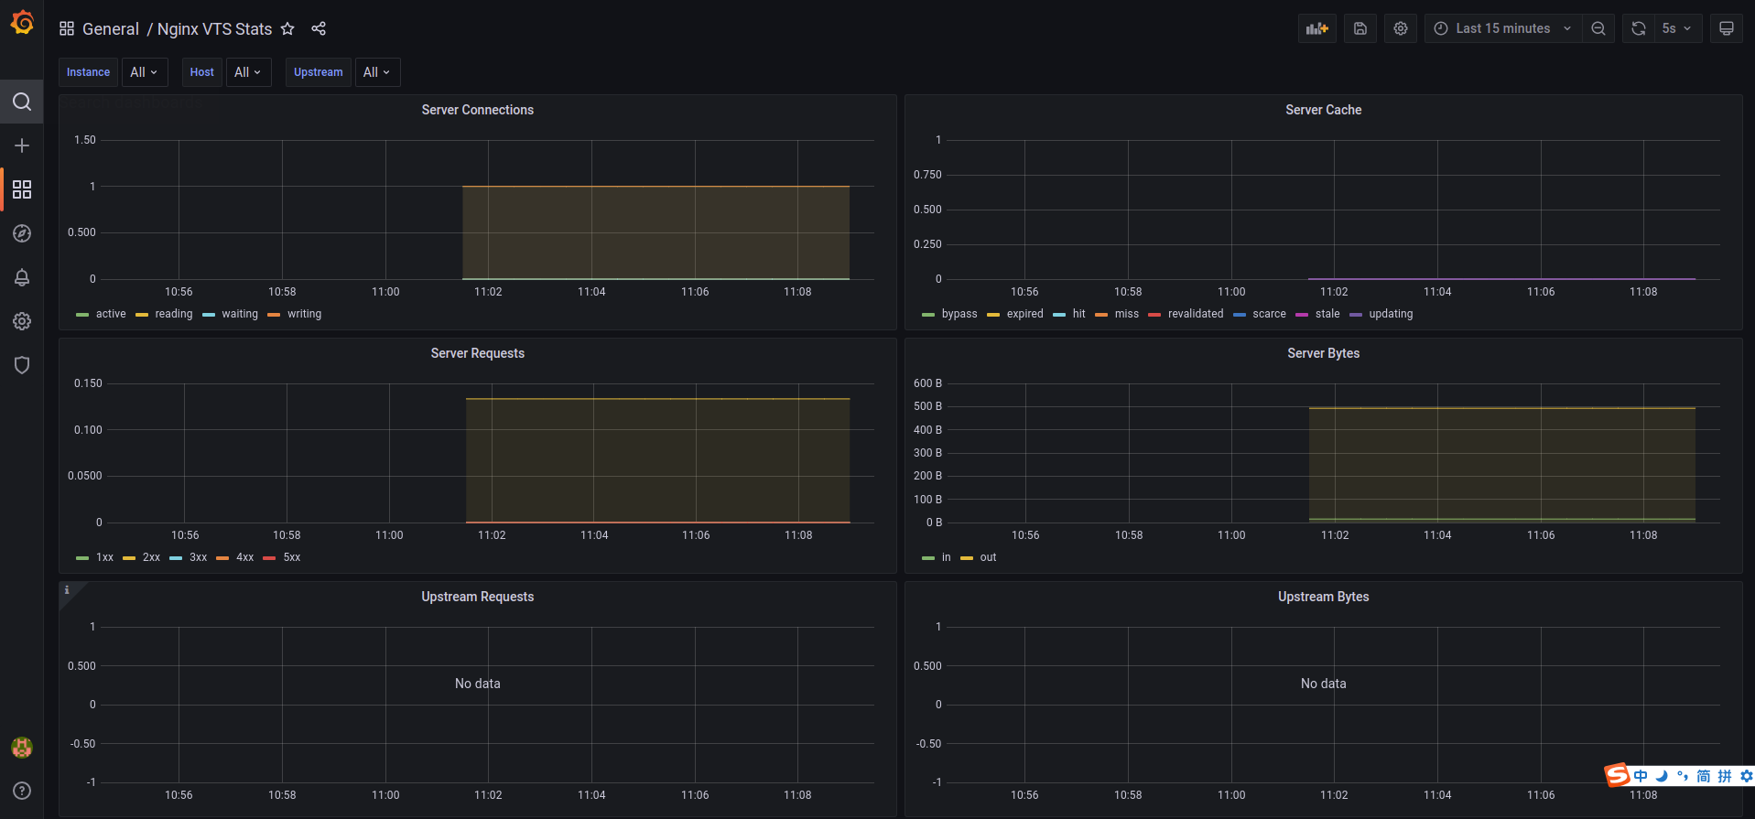This screenshot has width=1755, height=819.
Task: Toggle the hit series in cache legend
Action: point(1079,314)
